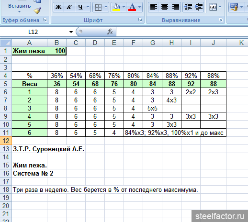Apply red font color button
This screenshot has width=248, height=222.
(x=132, y=7)
